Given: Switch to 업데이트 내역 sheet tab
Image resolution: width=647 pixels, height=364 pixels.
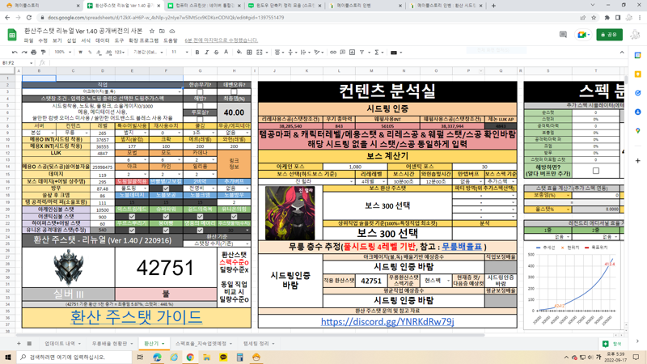Looking at the screenshot, I should 62,343.
